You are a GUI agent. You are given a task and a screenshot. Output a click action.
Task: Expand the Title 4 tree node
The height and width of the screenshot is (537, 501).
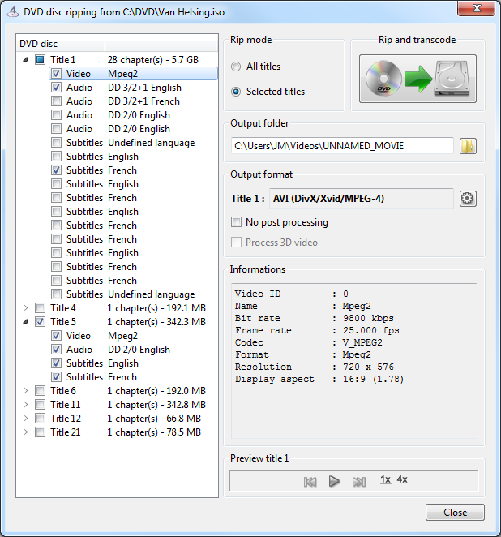pyautogui.click(x=25, y=308)
